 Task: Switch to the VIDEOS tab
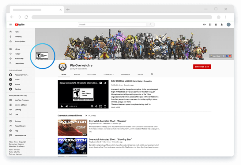tap(77, 74)
